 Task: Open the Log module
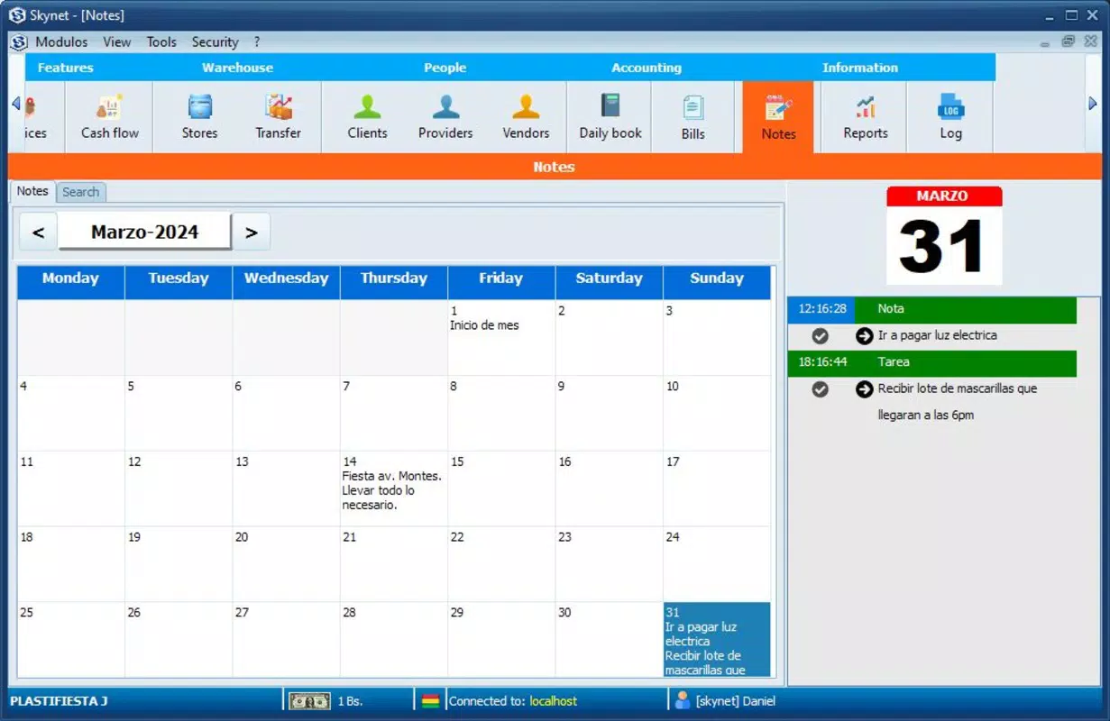click(950, 117)
